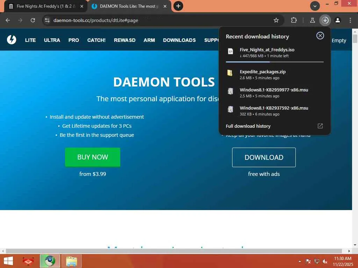Viewport: 358px width, 268px height.
Task: Open the Chrome three-dot menu
Action: pyautogui.click(x=350, y=20)
